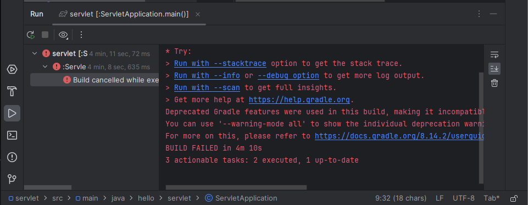Open Problems tool window
Viewport: 528px width, 205px height.
[12, 157]
